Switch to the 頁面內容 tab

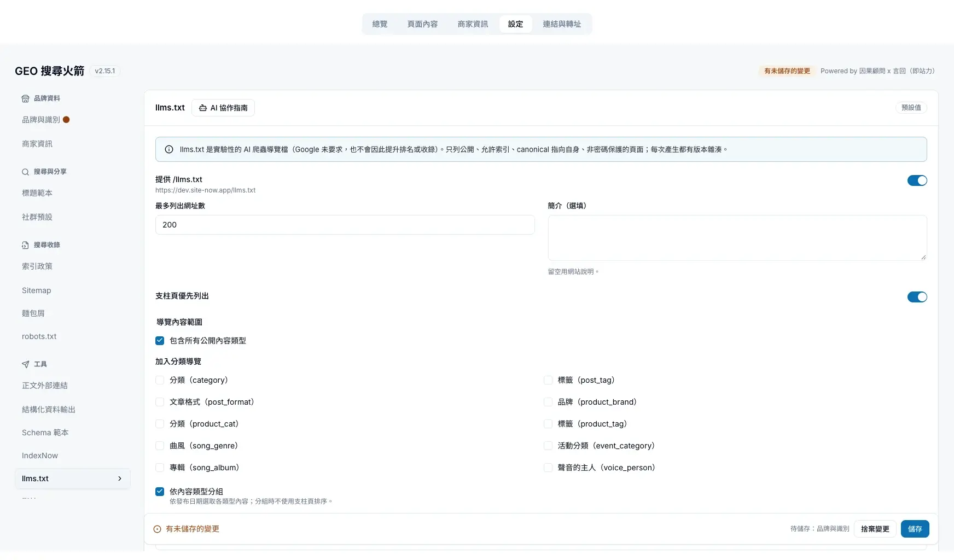(422, 24)
